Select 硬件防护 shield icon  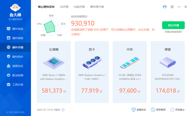click(x=9, y=56)
